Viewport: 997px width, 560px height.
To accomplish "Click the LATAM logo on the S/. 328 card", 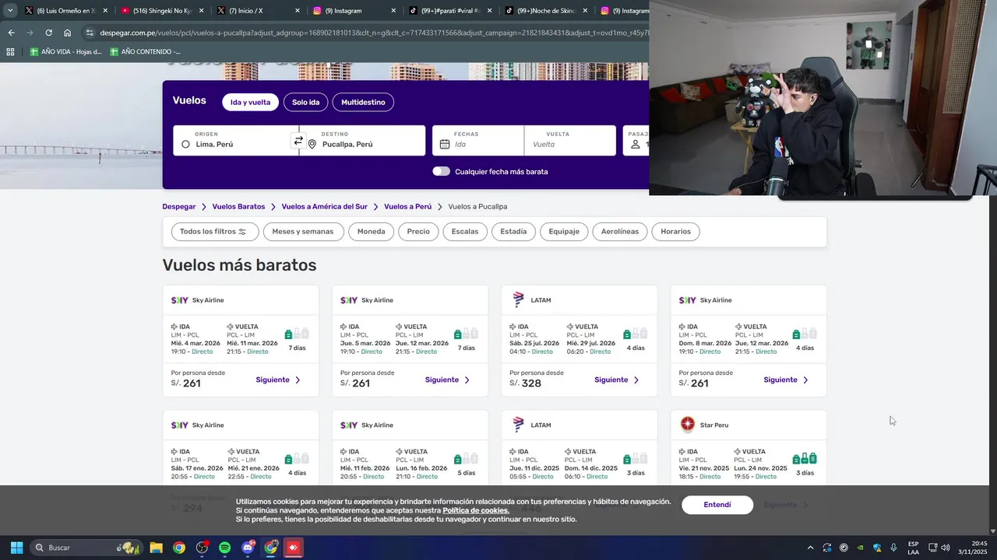I will point(518,299).
